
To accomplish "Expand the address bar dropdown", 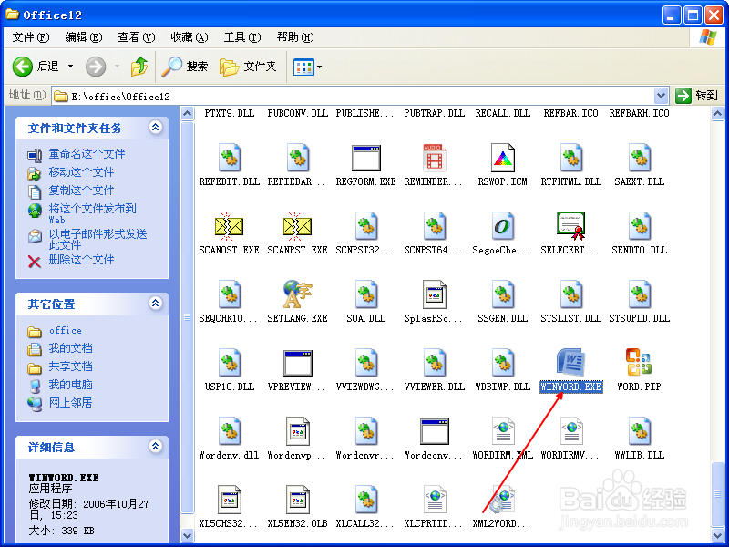I will pos(661,96).
